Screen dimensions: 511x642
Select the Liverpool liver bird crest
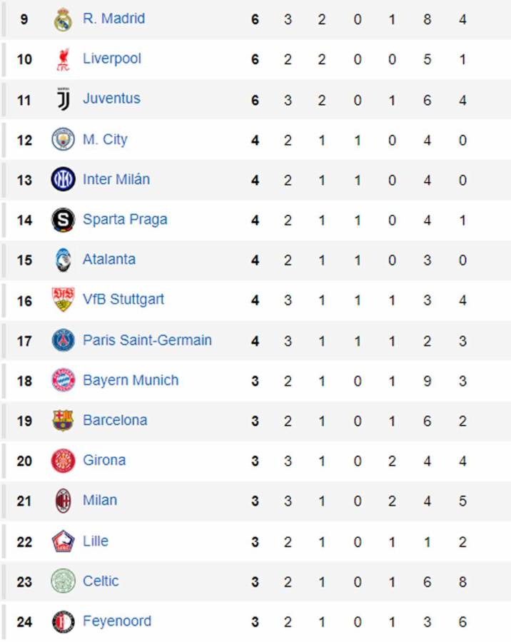pyautogui.click(x=64, y=58)
